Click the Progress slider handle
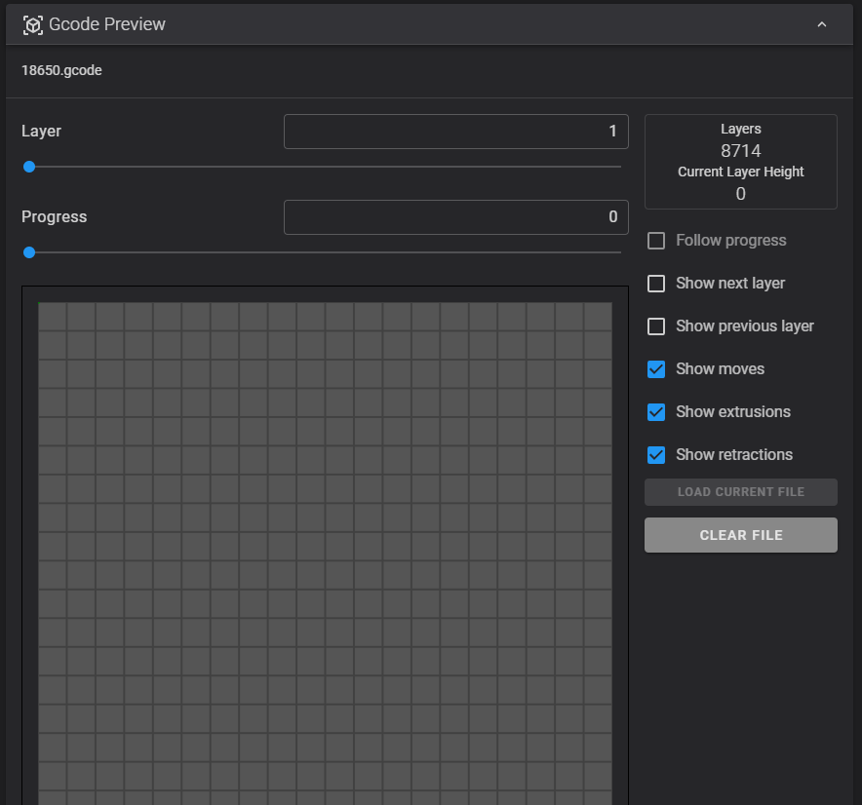This screenshot has height=805, width=862. tap(29, 252)
